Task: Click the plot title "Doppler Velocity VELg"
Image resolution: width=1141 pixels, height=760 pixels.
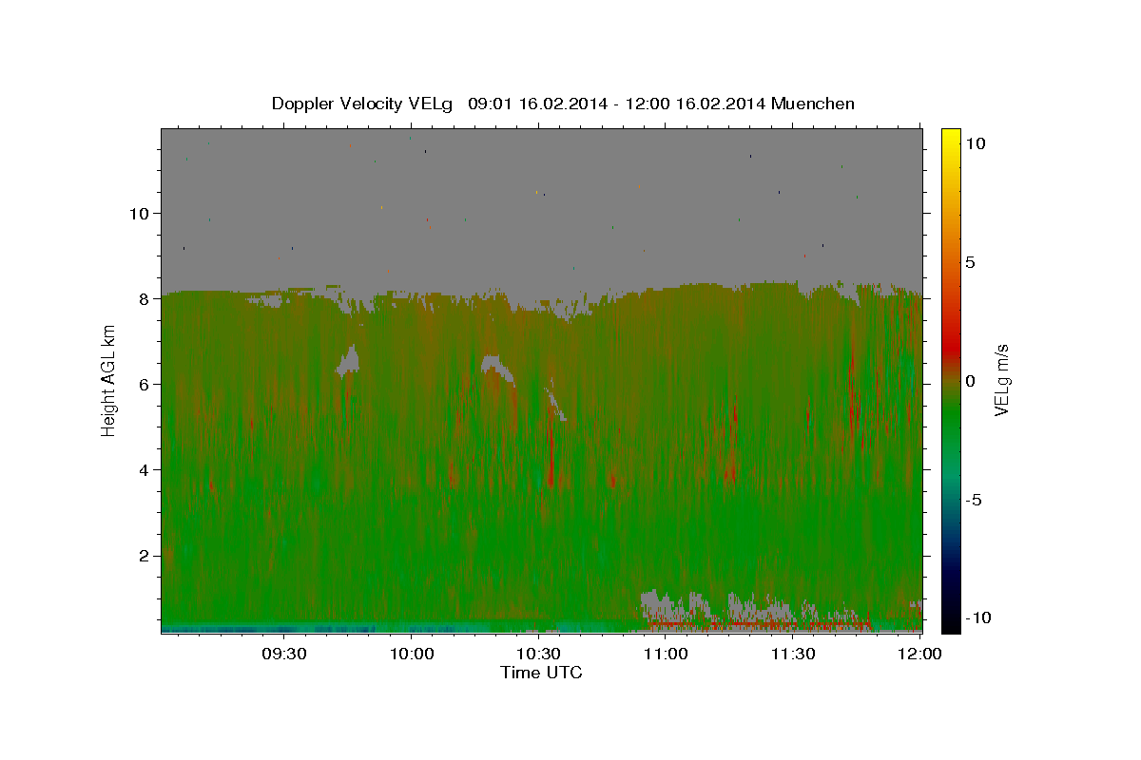Action: point(363,104)
